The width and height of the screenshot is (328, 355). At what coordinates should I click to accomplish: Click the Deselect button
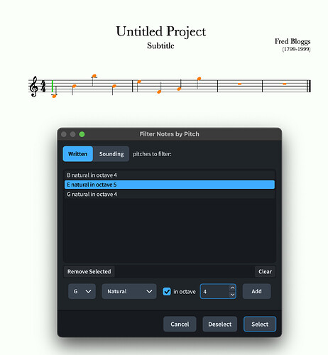point(220,324)
